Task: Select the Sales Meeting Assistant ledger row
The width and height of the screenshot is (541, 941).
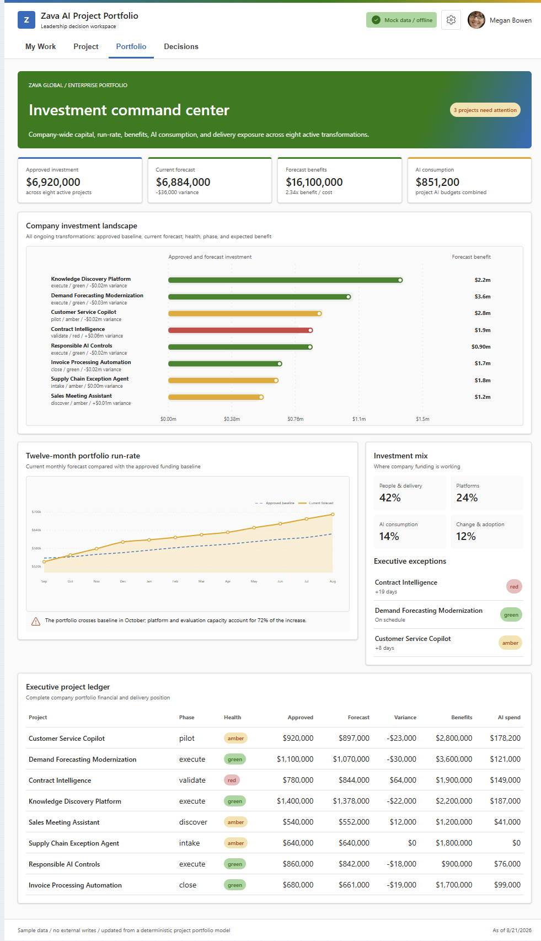Action: (x=275, y=822)
